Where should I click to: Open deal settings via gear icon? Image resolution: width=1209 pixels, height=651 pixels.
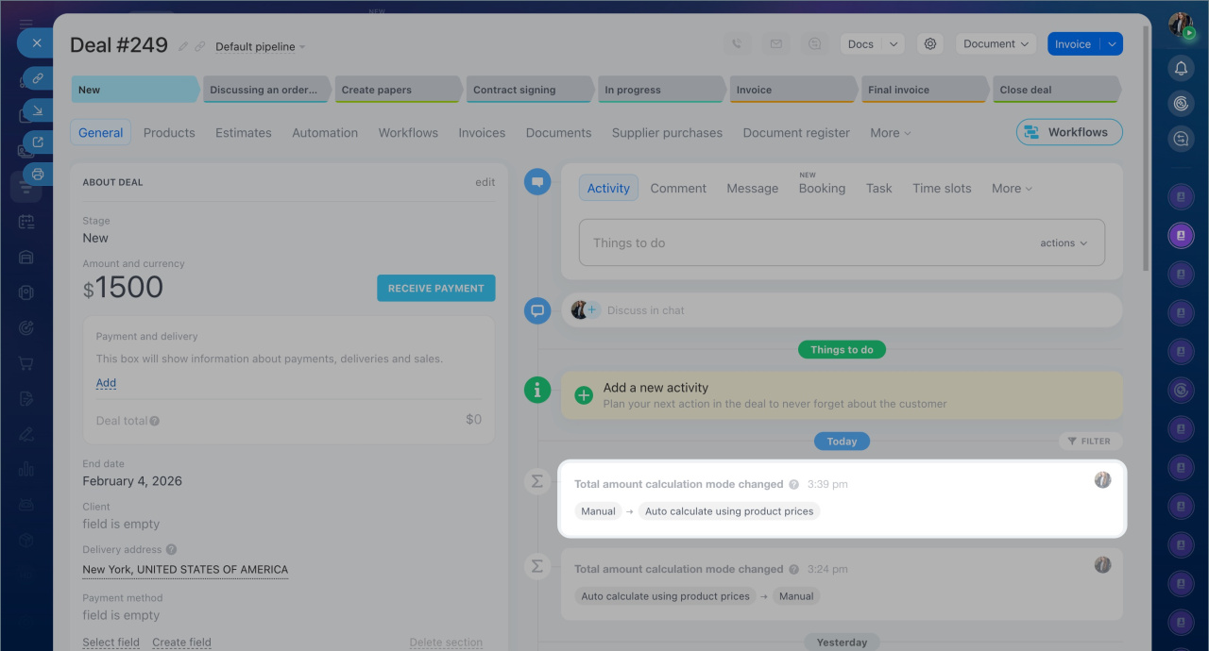(x=930, y=44)
